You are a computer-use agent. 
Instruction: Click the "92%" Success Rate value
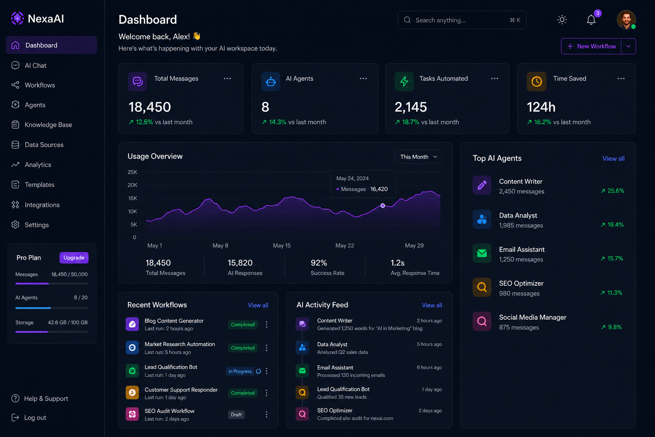pos(319,263)
